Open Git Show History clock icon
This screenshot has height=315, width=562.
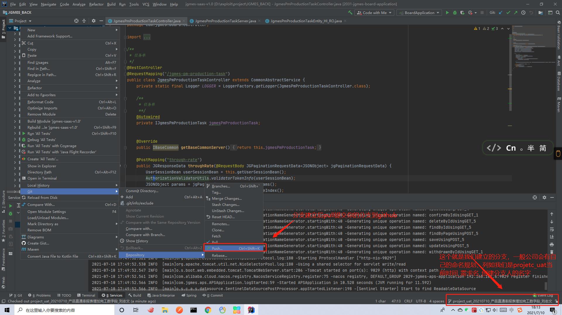(523, 13)
